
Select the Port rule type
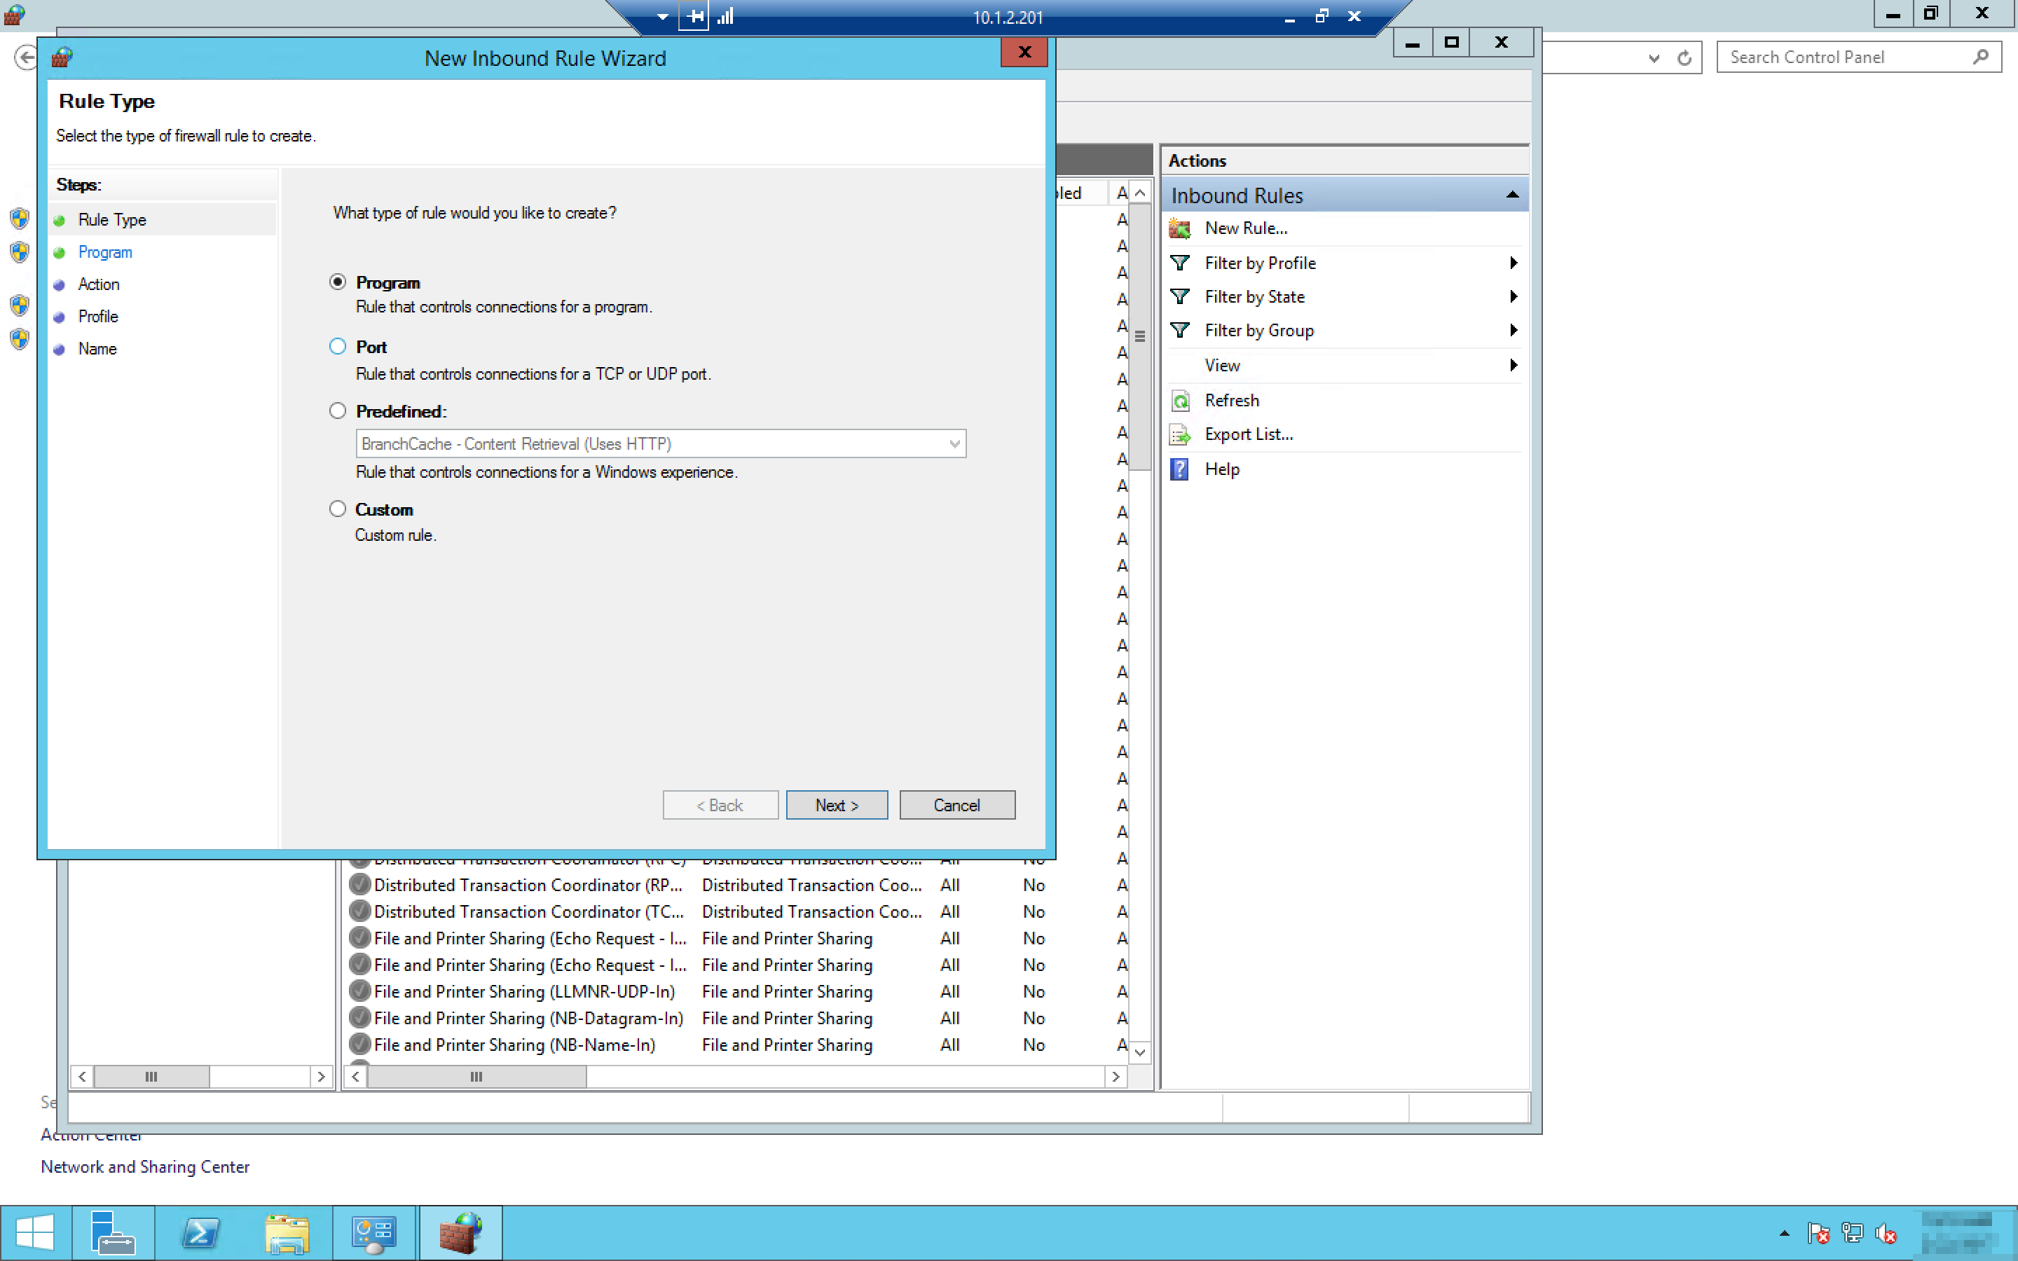point(338,346)
